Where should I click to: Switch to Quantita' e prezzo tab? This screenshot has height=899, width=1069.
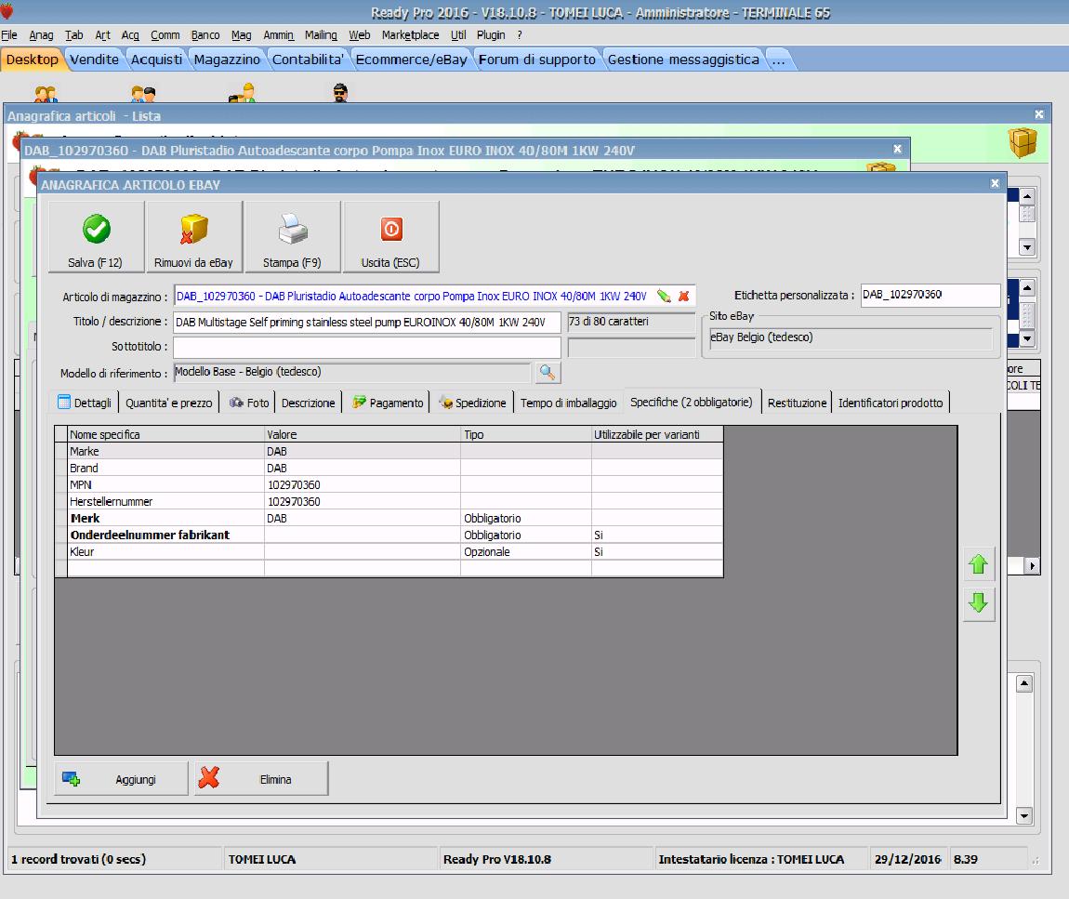tap(168, 403)
